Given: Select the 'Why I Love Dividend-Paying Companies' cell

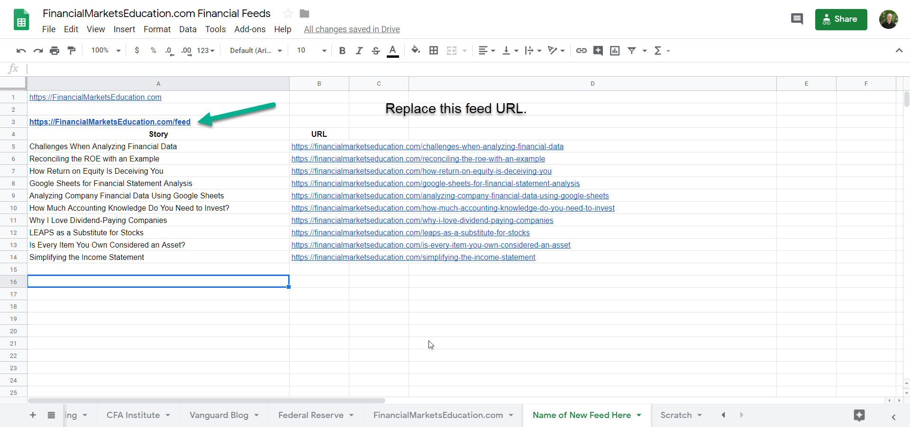Looking at the screenshot, I should click(158, 221).
